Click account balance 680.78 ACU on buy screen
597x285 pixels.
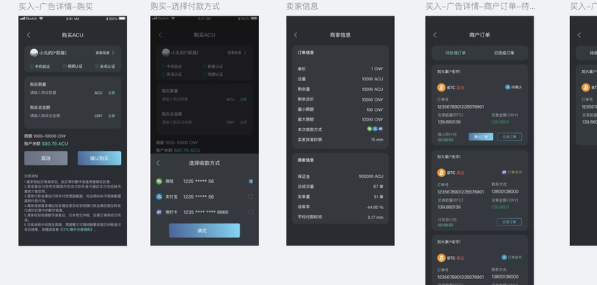coord(54,144)
